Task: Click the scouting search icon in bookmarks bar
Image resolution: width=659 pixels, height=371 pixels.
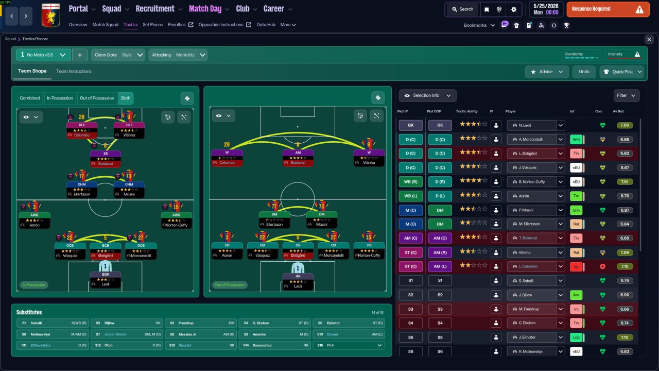Action: [541, 25]
